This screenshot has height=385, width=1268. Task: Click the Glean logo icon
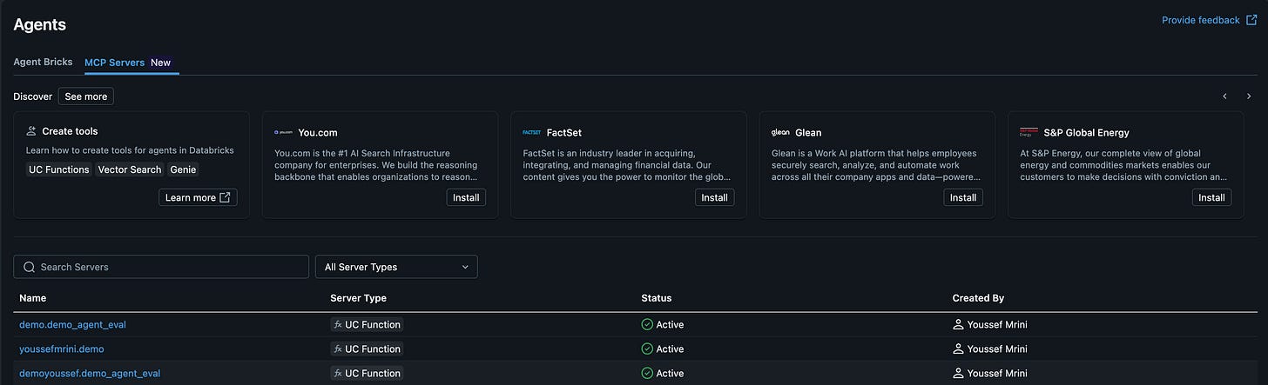click(x=780, y=132)
